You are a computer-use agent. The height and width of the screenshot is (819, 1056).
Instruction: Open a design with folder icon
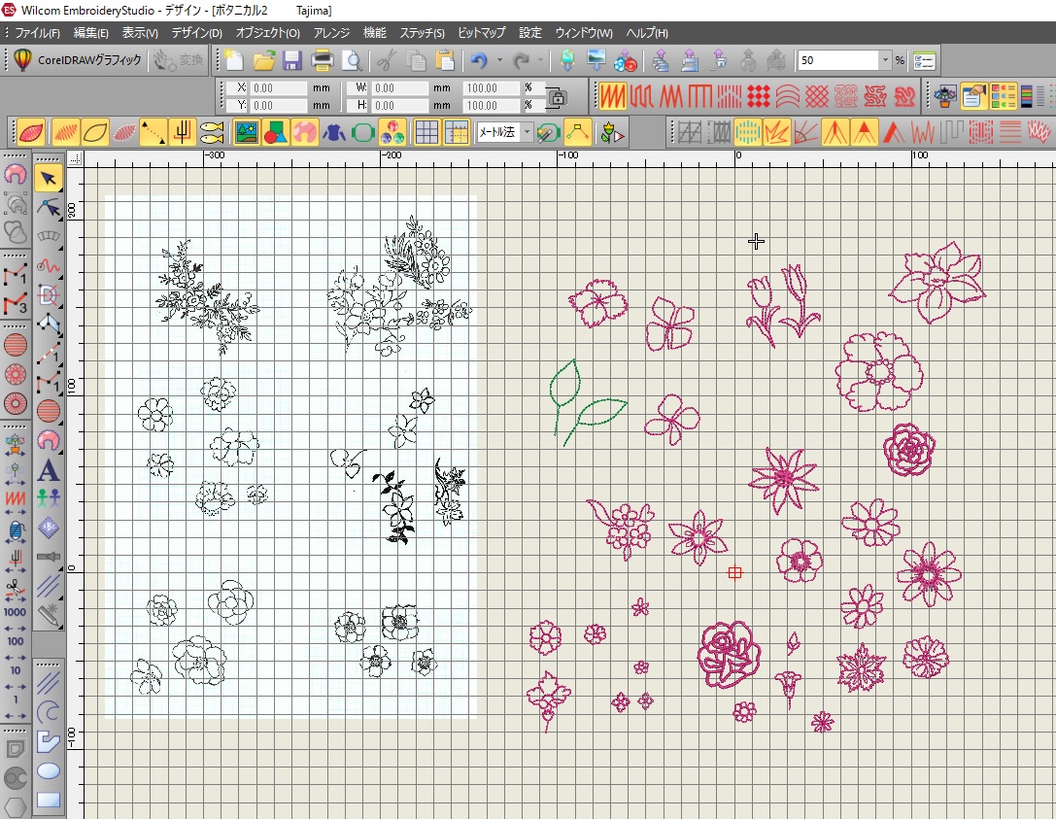click(263, 60)
